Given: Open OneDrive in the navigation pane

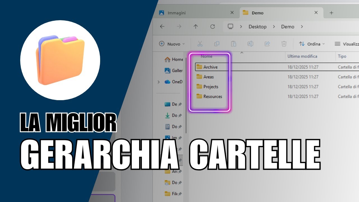Looking at the screenshot, I should click(174, 82).
